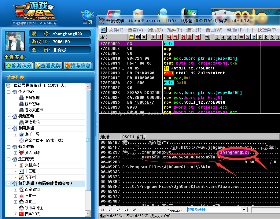The width and height of the screenshot is (280, 219).
Task: Open the 调试(D) menu
Action: [x=155, y=30]
